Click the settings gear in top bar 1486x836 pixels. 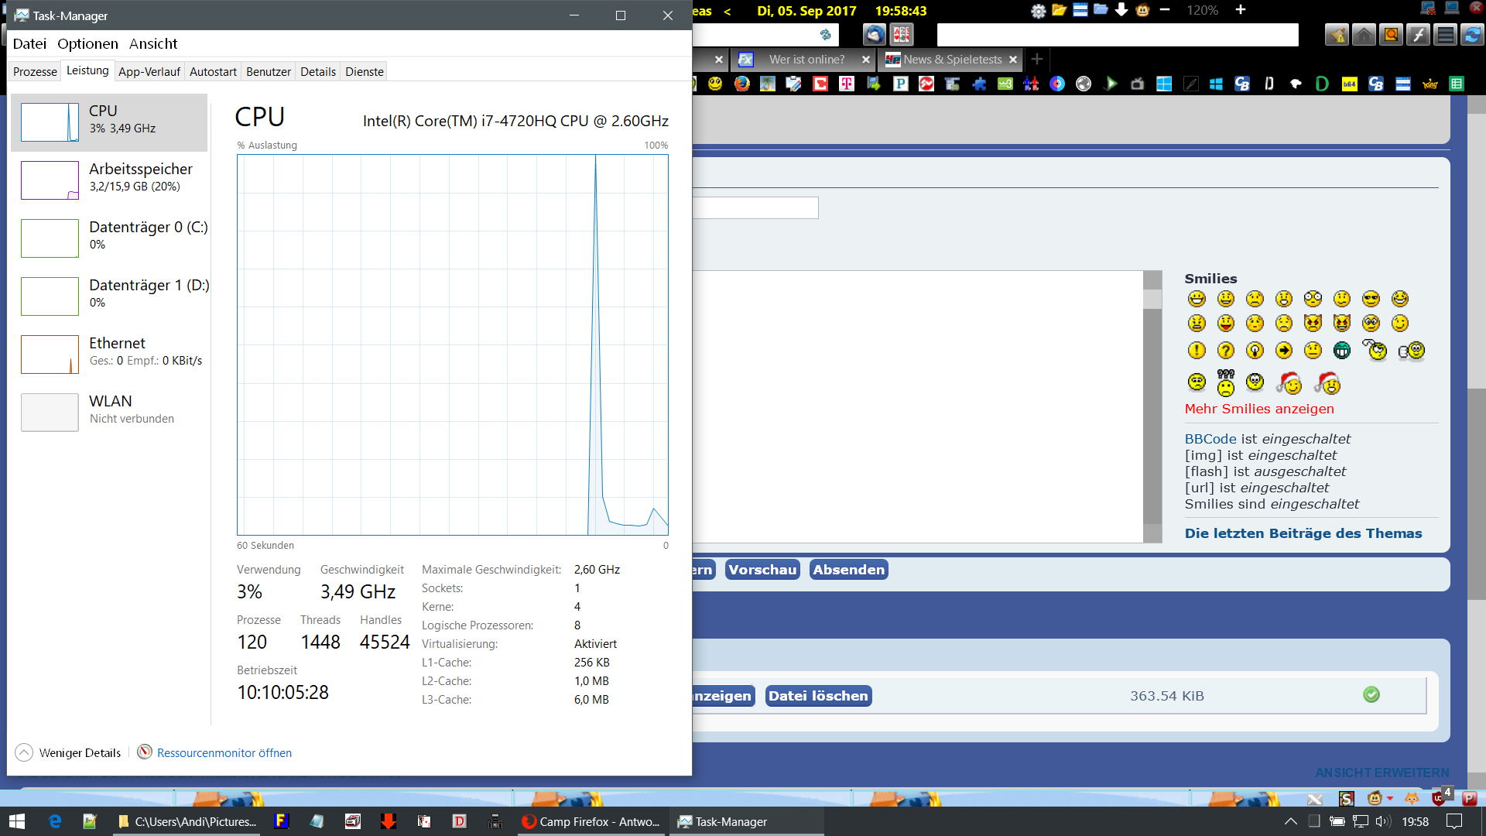point(1038,11)
